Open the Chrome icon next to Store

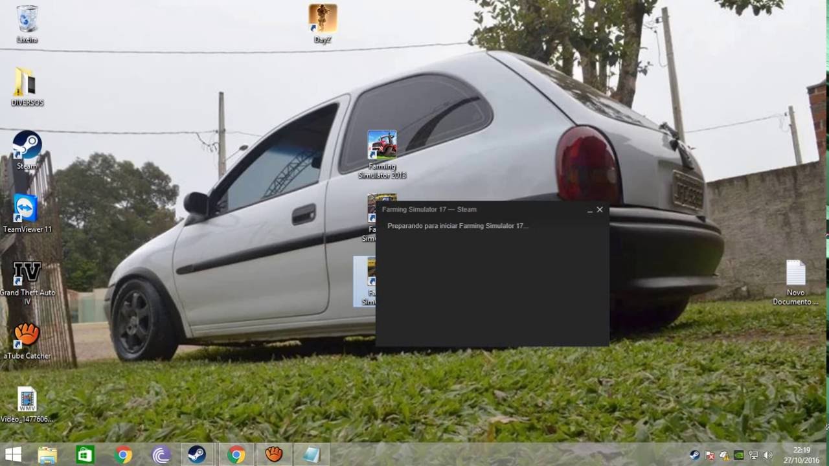coord(123,455)
